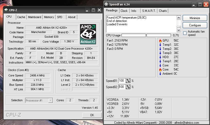
Task: Click the CPU-Z title bar icon
Action: [x=6, y=10]
